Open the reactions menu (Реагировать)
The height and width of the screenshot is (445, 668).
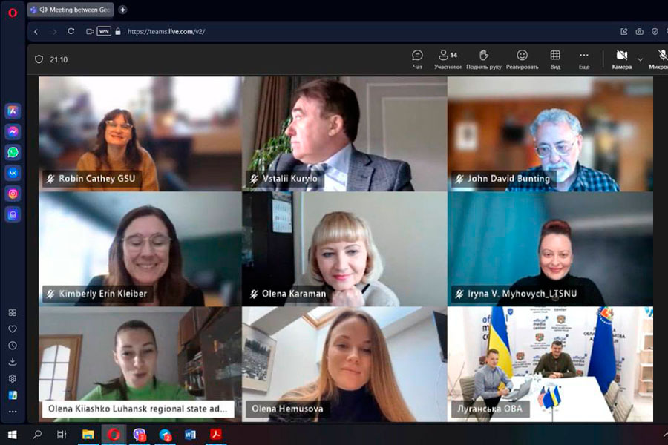click(522, 59)
